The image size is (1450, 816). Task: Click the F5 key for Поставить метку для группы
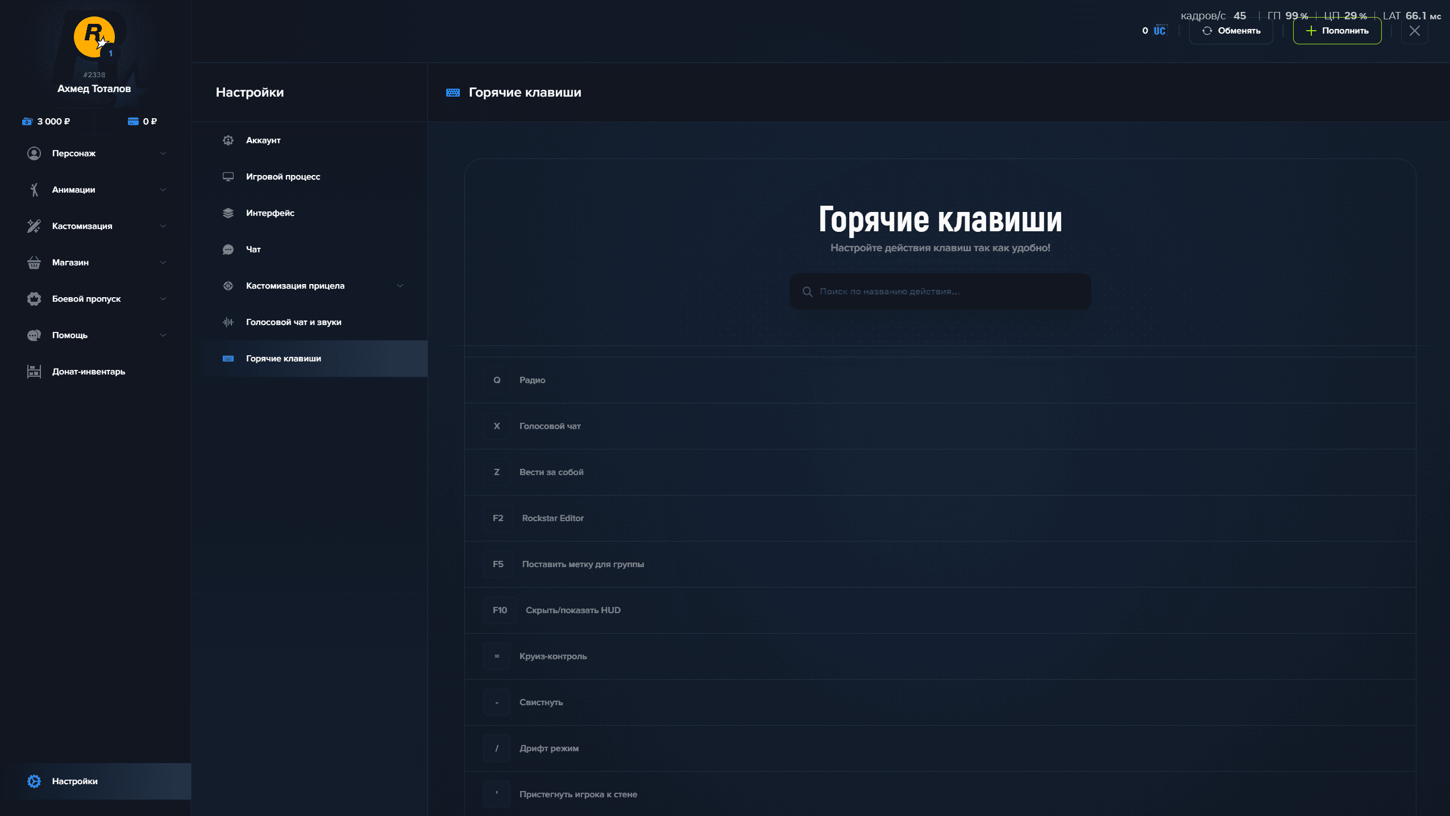click(498, 564)
